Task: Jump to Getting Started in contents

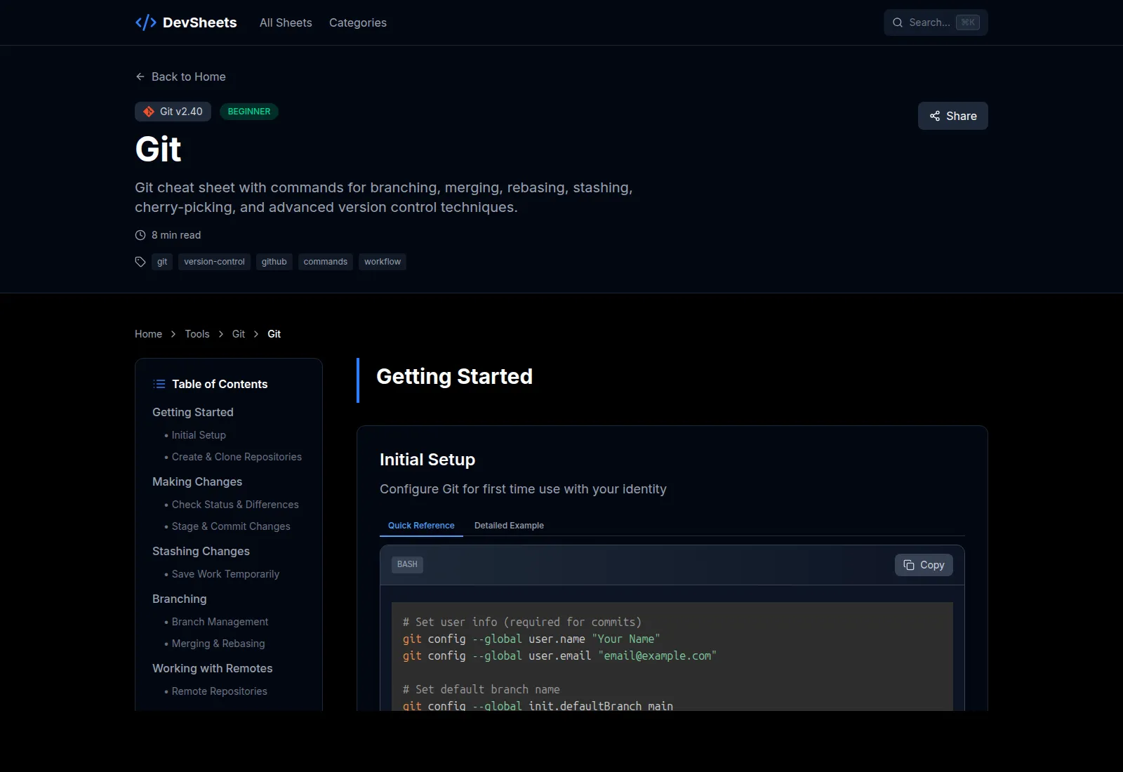Action: [193, 412]
